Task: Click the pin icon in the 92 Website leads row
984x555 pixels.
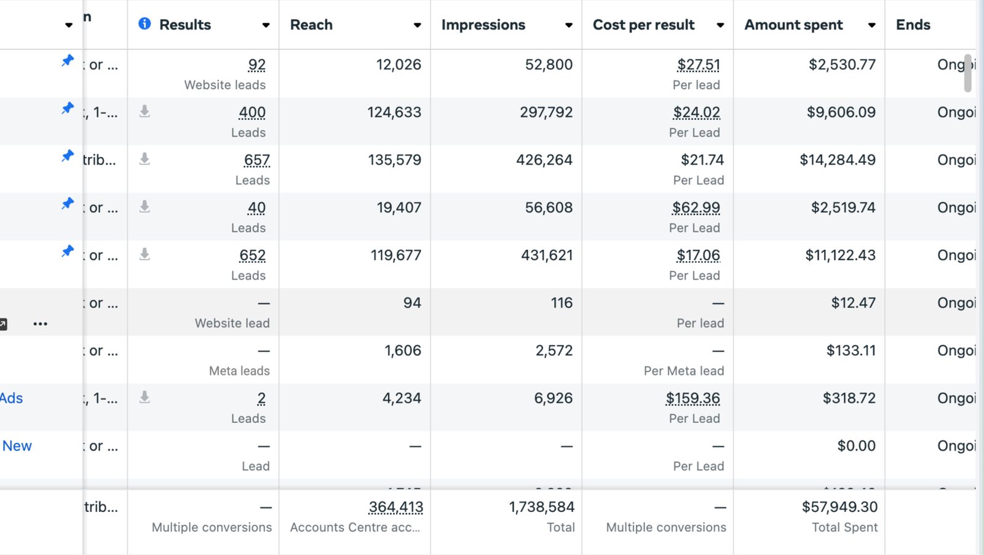Action: (68, 60)
